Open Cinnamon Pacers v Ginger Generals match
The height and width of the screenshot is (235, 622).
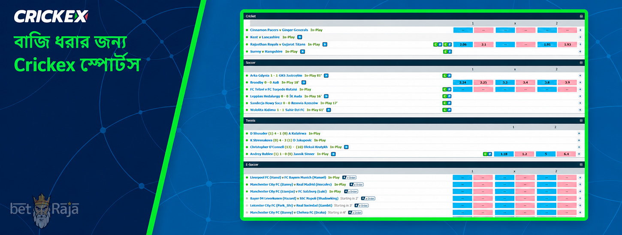coord(279,30)
